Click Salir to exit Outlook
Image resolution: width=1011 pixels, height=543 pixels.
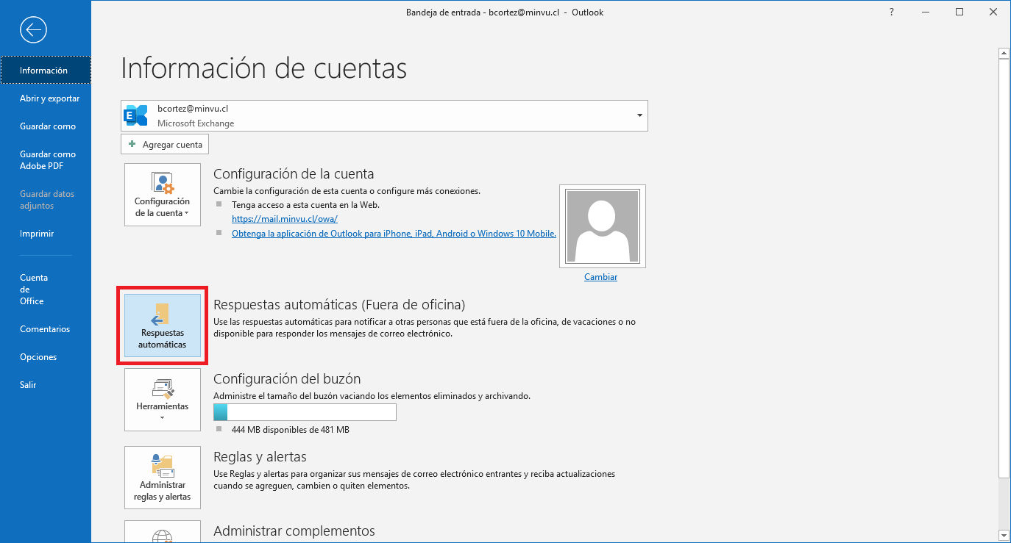coord(45,385)
